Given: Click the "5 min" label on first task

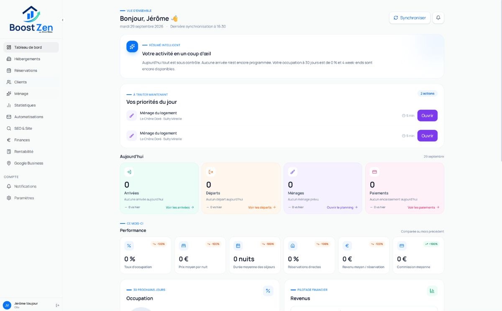Looking at the screenshot, I should pyautogui.click(x=410, y=116).
